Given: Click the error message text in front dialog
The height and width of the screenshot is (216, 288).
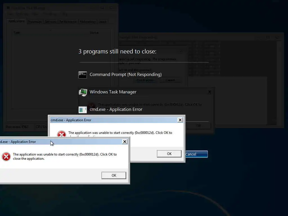Looking at the screenshot, I should point(65,156).
